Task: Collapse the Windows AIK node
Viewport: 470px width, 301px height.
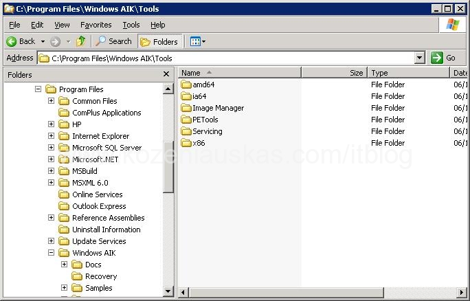Action: 52,253
